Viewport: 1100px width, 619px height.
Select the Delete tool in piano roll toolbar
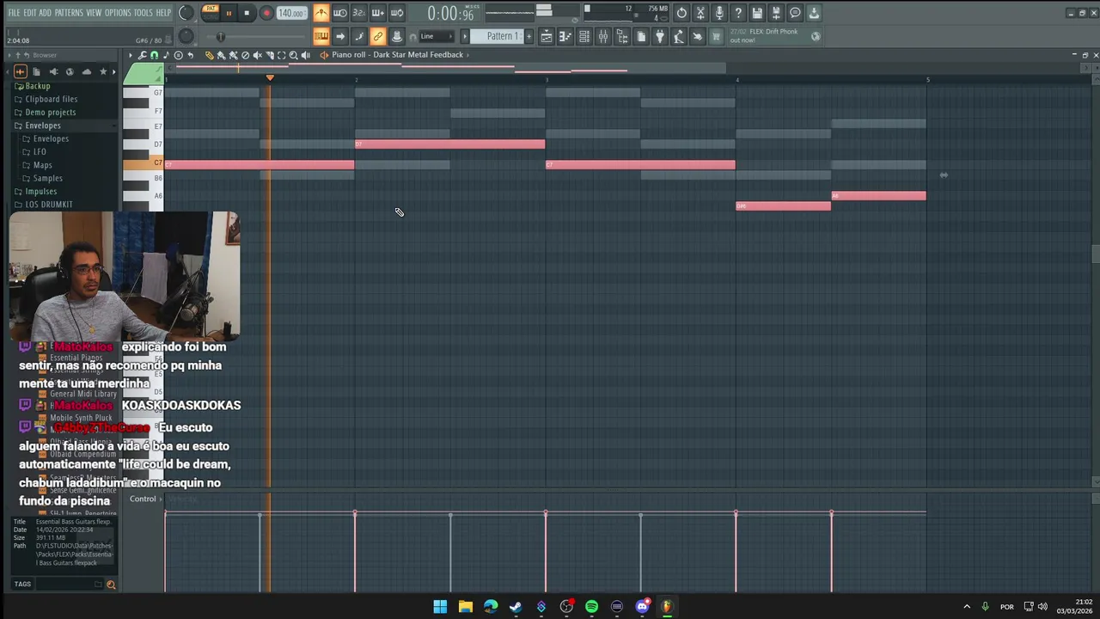point(245,55)
